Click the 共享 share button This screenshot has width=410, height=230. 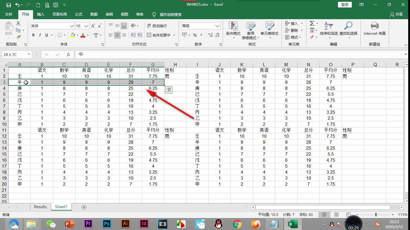click(x=396, y=14)
